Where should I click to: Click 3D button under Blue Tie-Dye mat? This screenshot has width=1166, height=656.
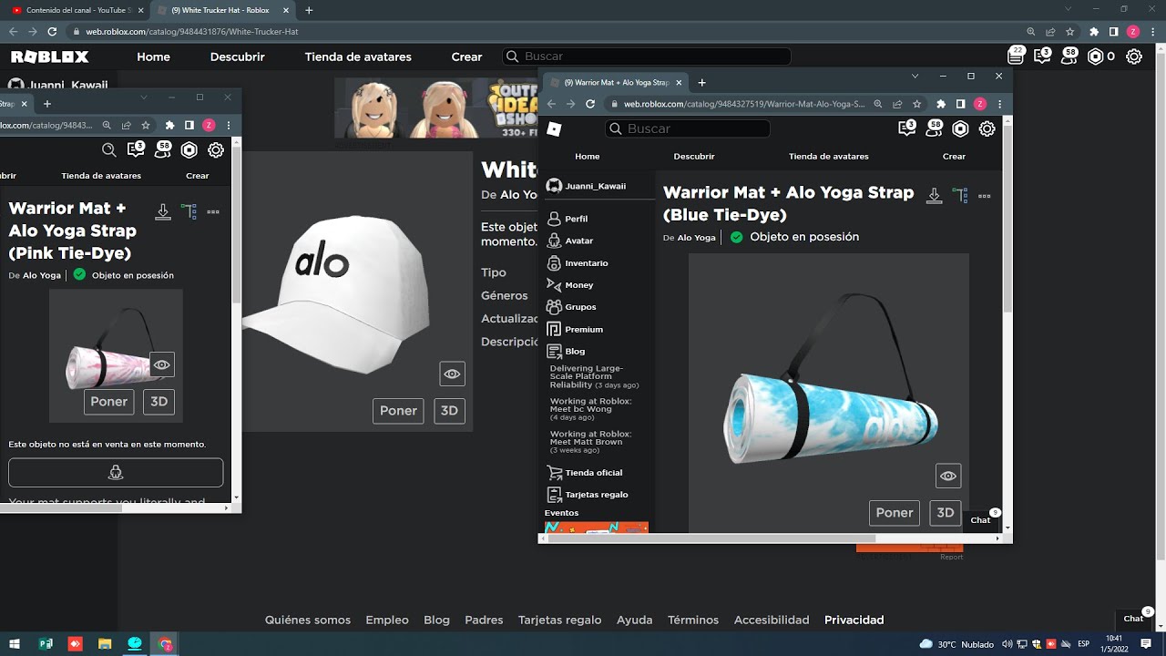tap(946, 513)
